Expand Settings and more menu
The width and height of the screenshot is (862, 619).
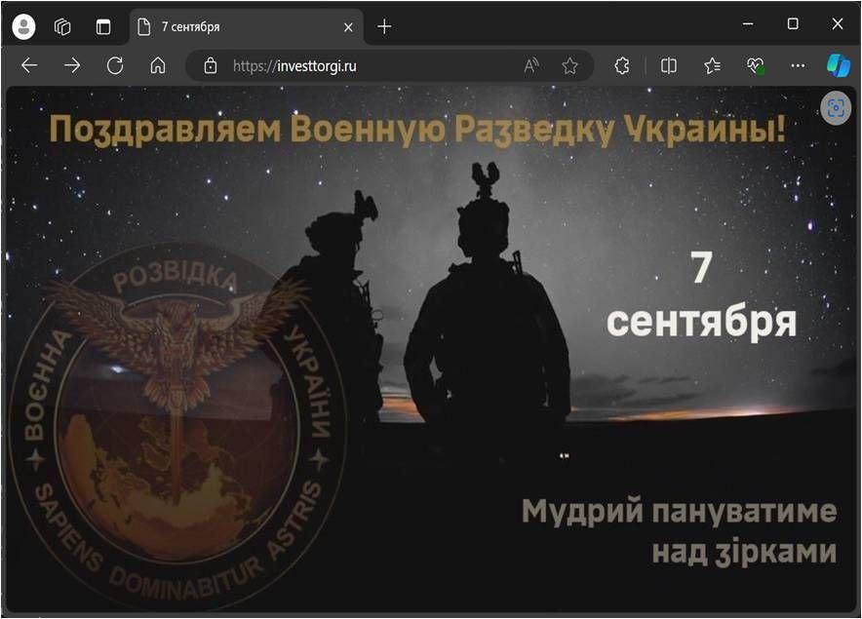(798, 66)
